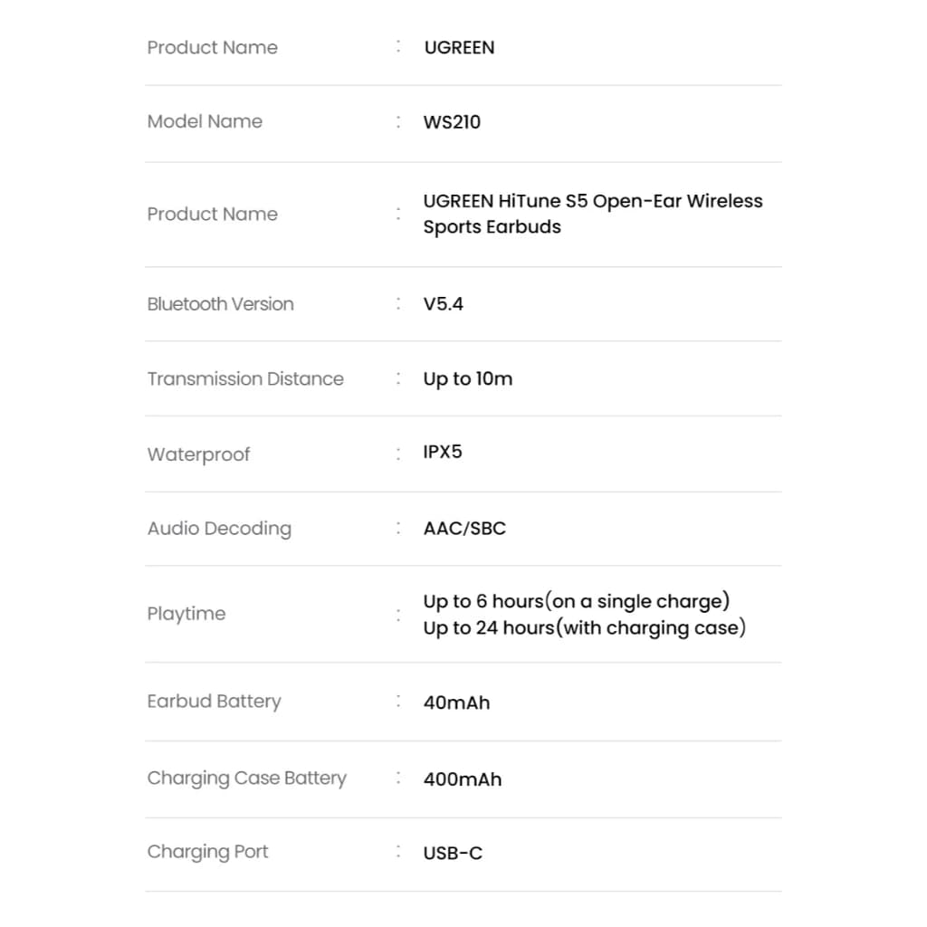Click the Playtime label
927x927 pixels.
pyautogui.click(x=186, y=614)
